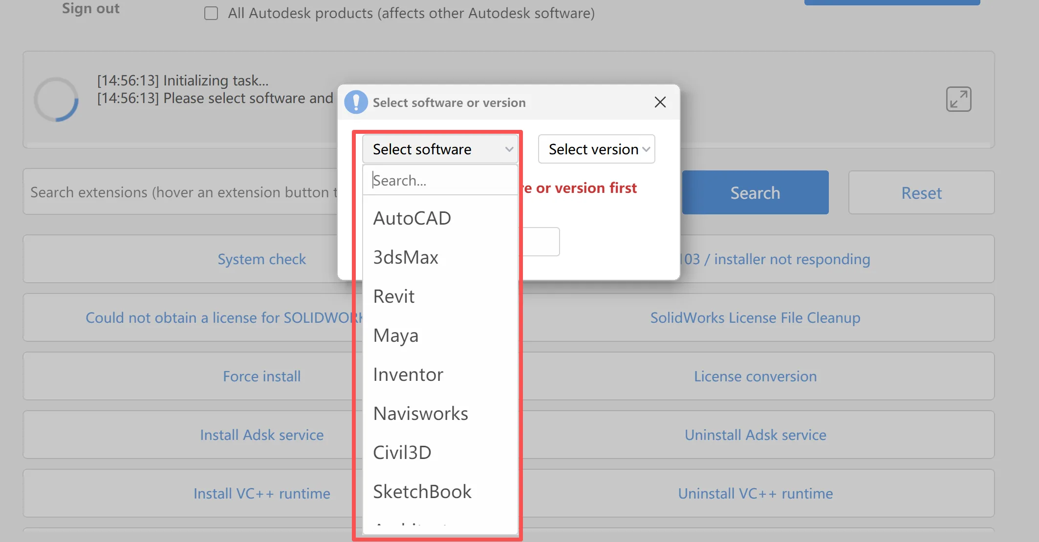Focus the software Search field in dropdown
The image size is (1039, 542).
tap(440, 181)
